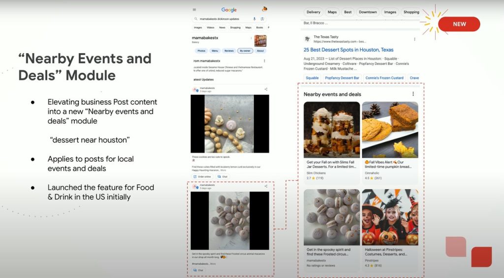Select the Maps chip under search box
Image resolution: width=504 pixels, height=278 pixels.
pyautogui.click(x=249, y=28)
